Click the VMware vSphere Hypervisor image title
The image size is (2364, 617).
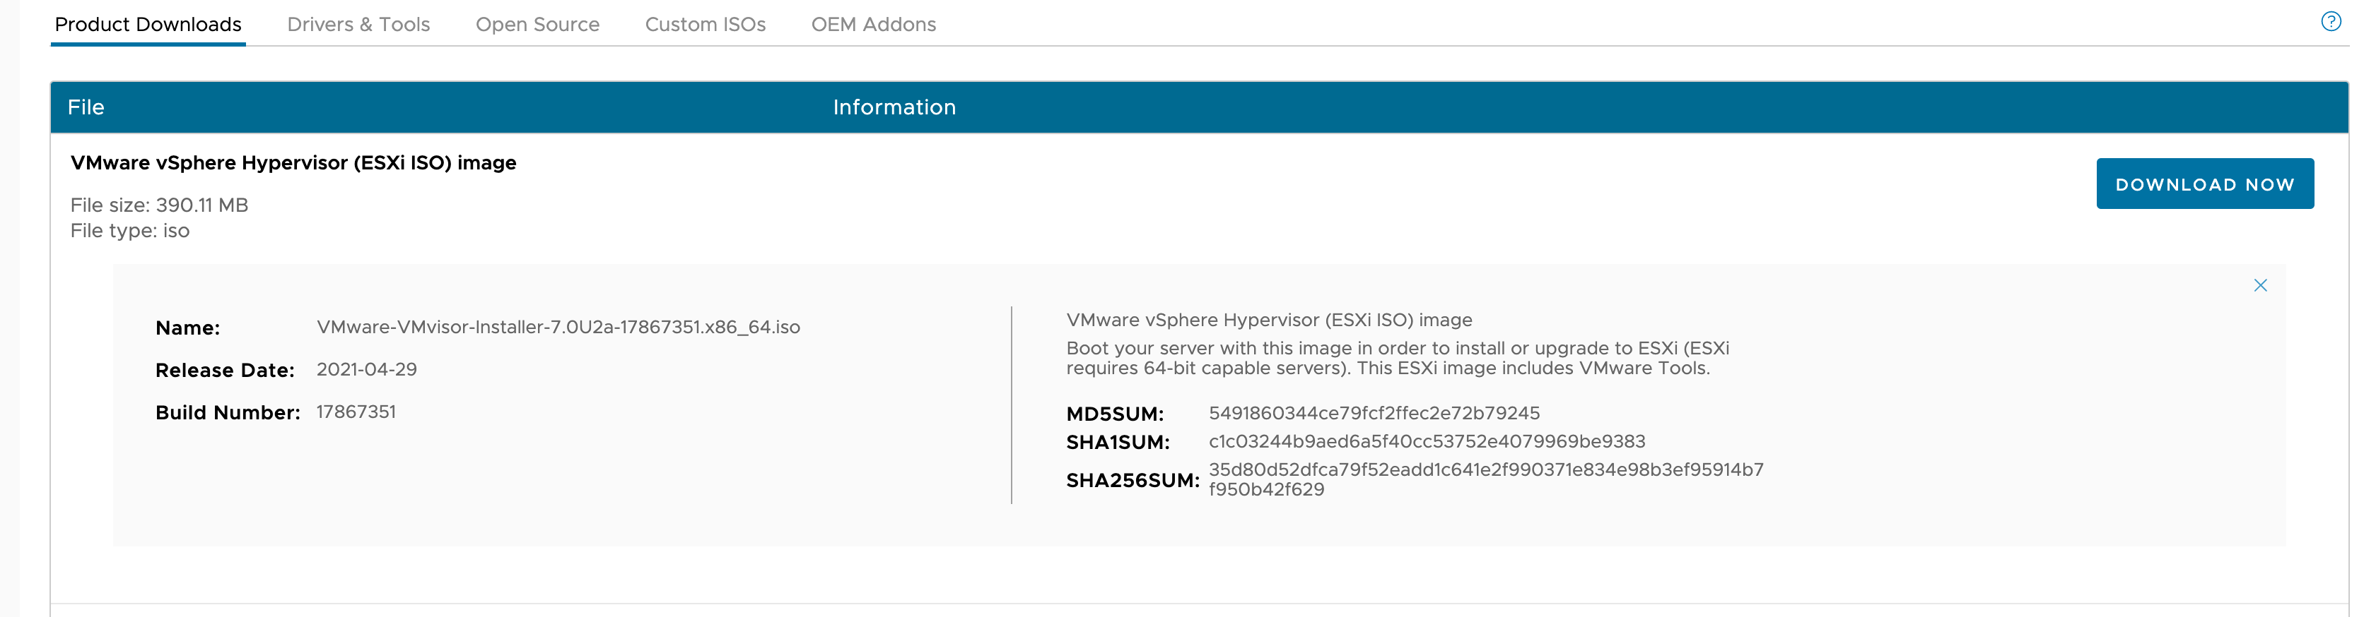[x=293, y=162]
